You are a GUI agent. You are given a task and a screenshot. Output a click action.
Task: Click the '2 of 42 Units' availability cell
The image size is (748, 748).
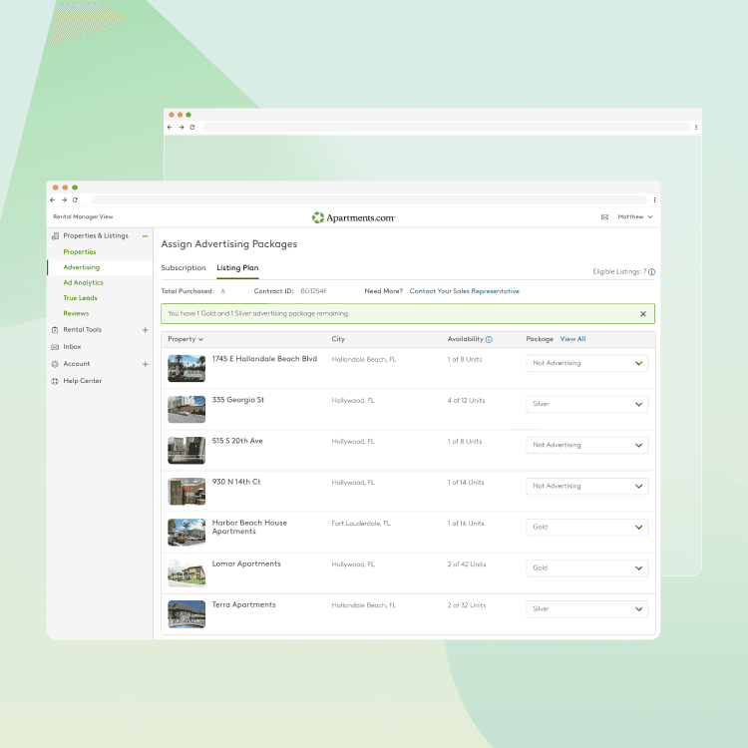(467, 564)
